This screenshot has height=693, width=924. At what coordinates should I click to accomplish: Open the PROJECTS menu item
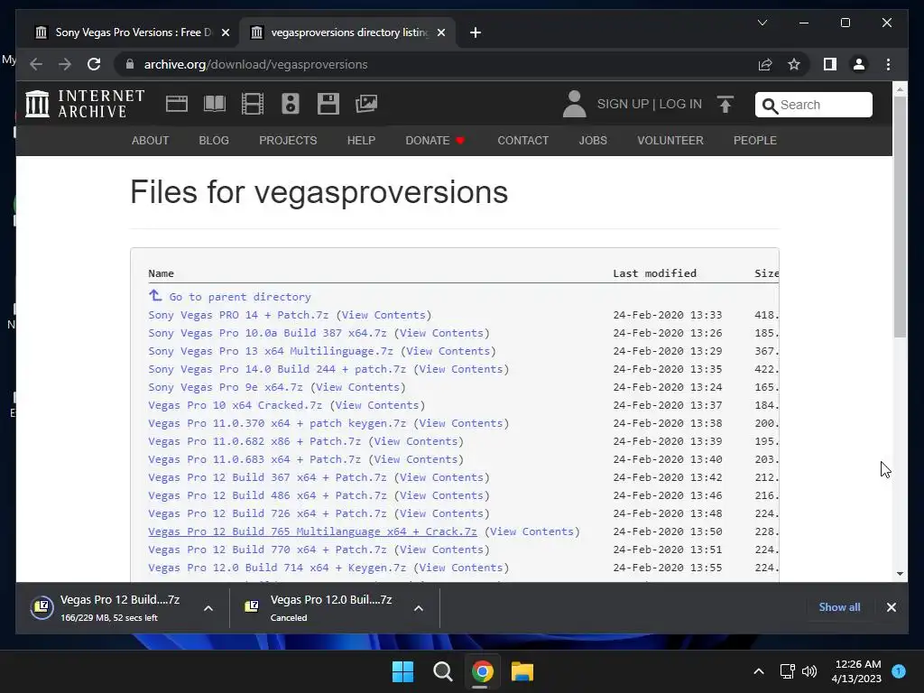coord(288,140)
